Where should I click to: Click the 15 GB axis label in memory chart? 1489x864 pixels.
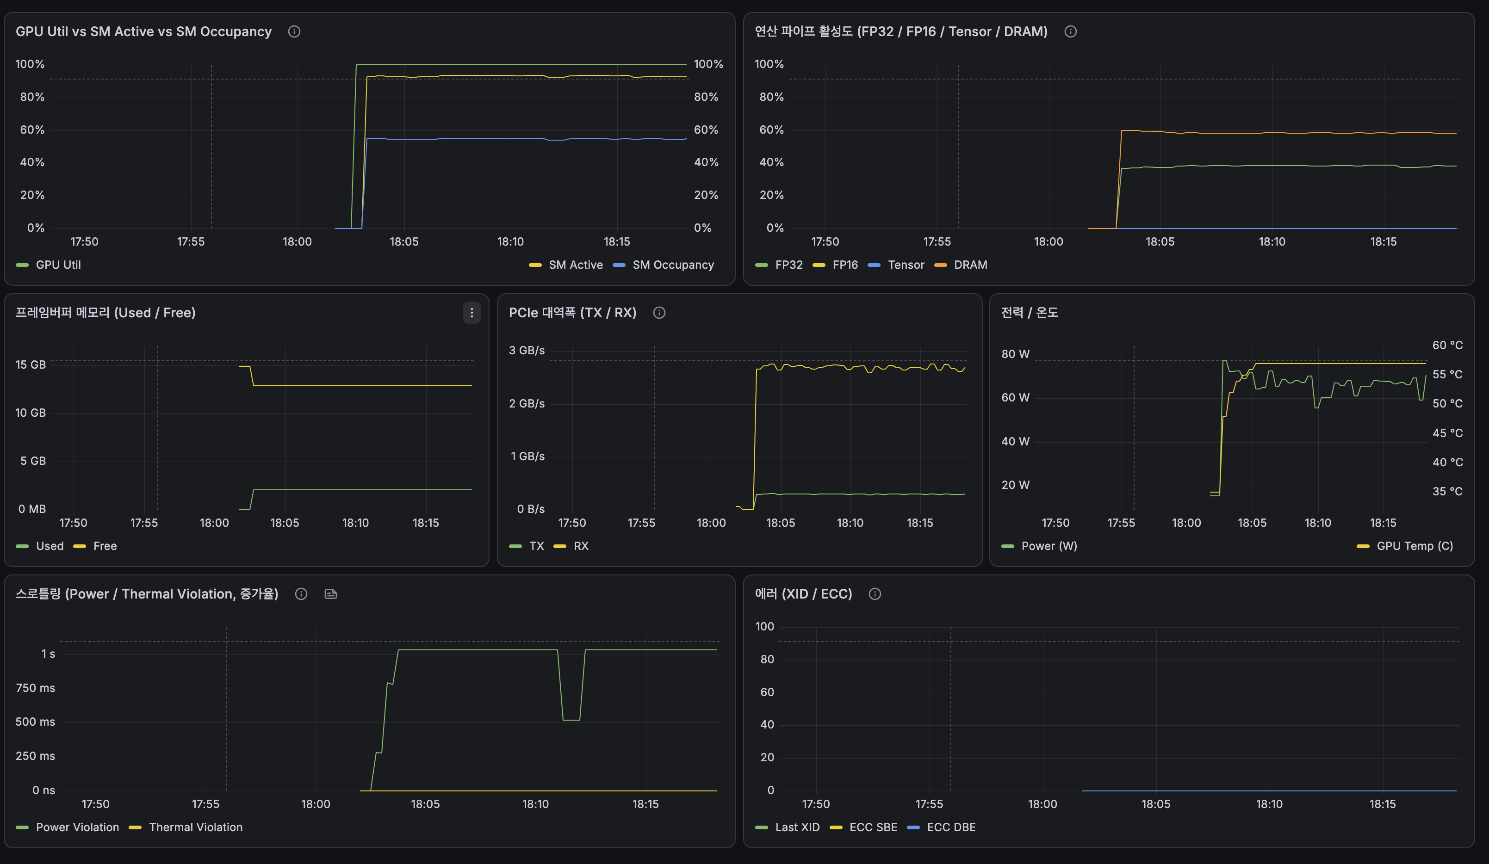click(x=30, y=365)
